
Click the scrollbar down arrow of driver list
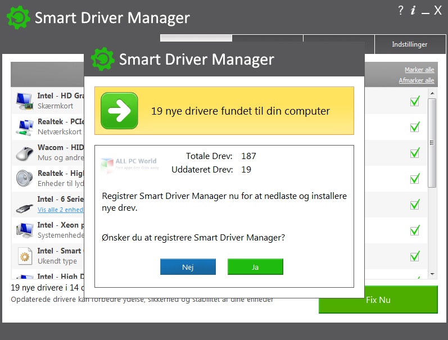(x=432, y=274)
